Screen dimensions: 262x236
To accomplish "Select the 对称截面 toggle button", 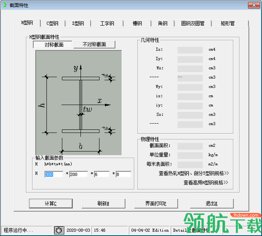I will pos(53,45).
